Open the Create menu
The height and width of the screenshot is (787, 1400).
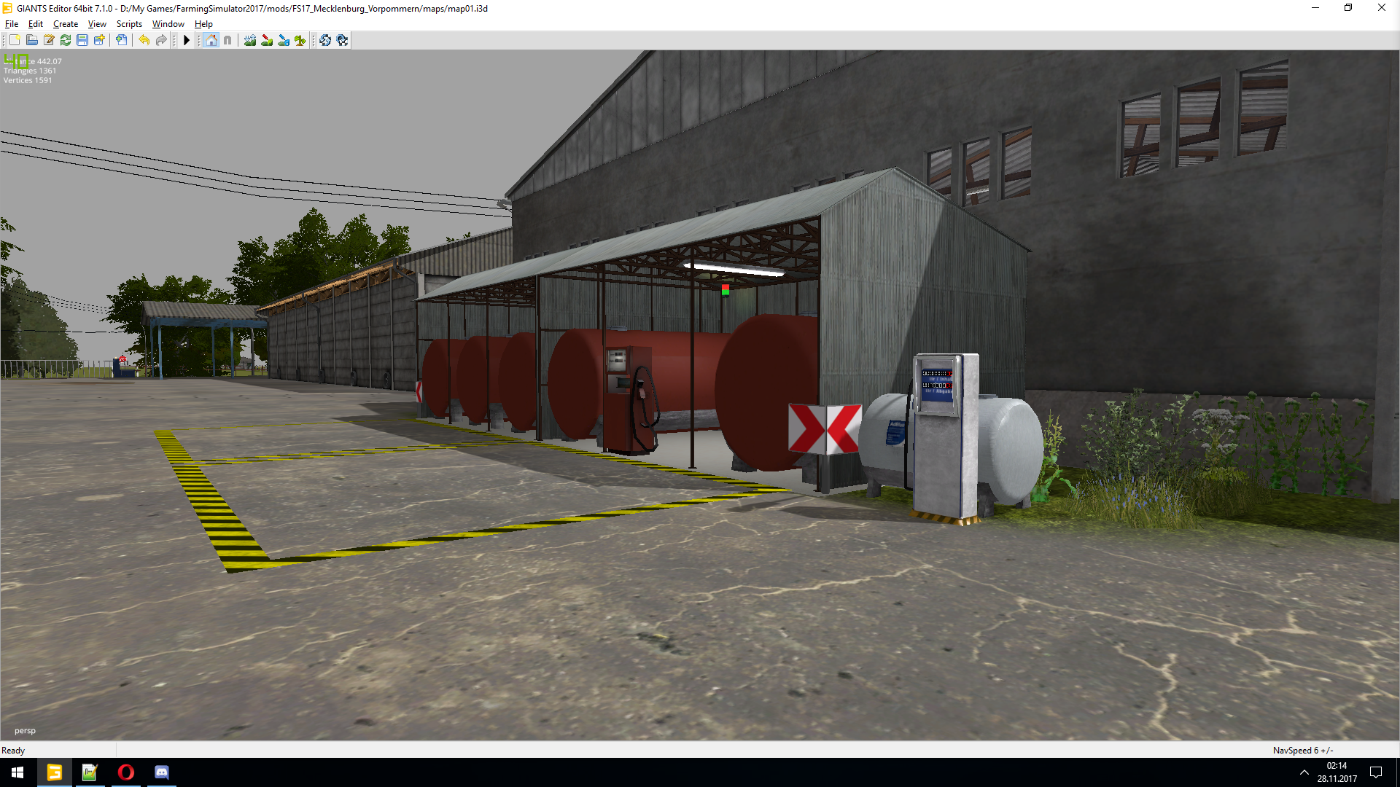tap(65, 24)
